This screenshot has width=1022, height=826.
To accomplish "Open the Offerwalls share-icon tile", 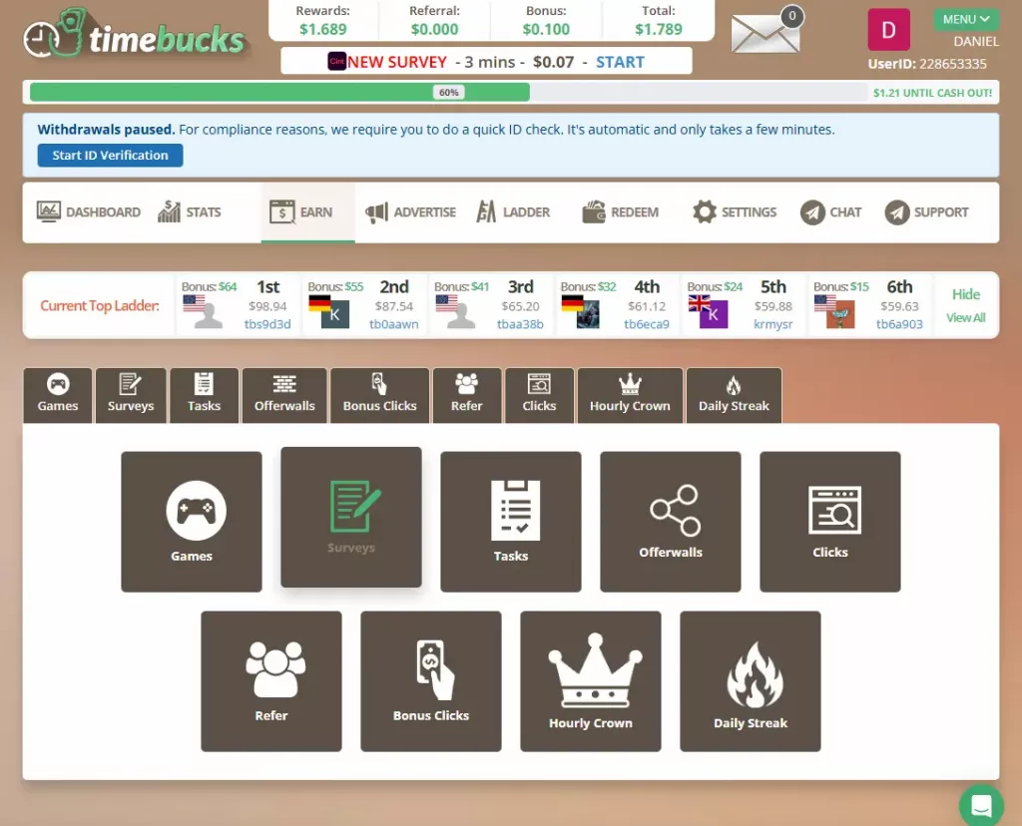I will (671, 522).
